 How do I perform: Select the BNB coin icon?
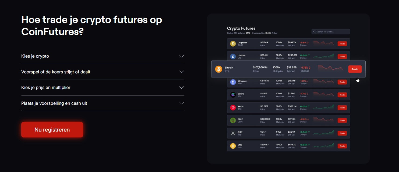pos(233,146)
